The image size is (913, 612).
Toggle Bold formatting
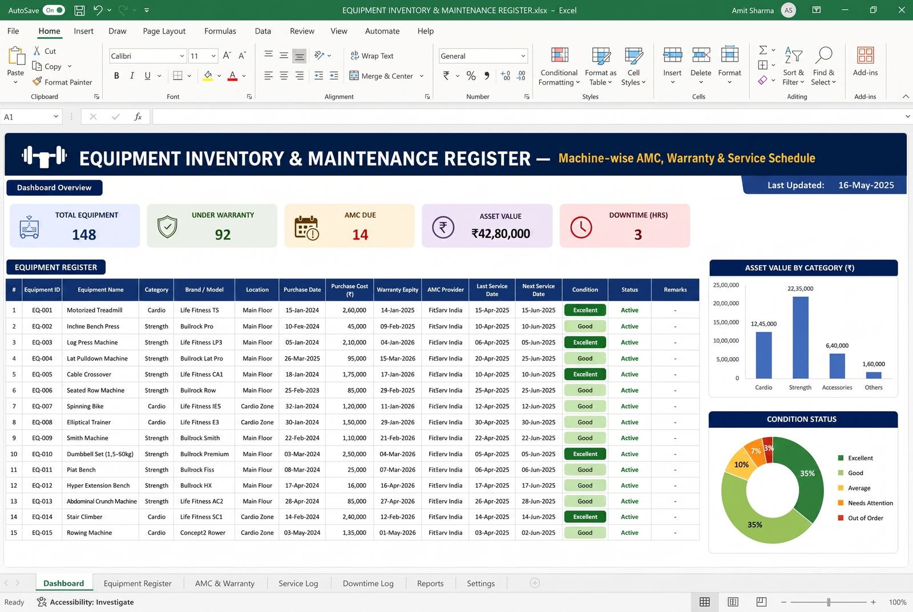point(116,75)
